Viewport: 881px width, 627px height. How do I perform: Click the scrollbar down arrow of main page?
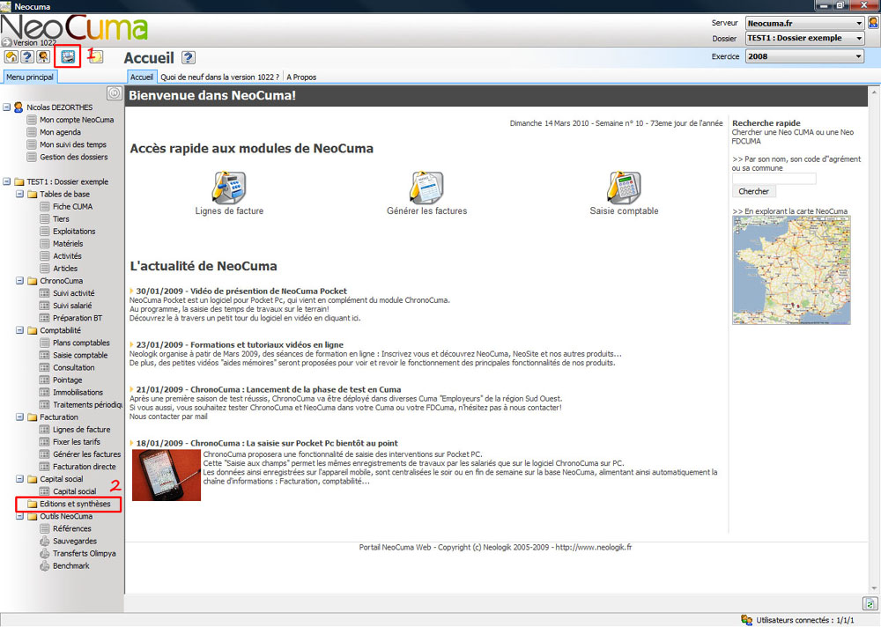coord(874,588)
